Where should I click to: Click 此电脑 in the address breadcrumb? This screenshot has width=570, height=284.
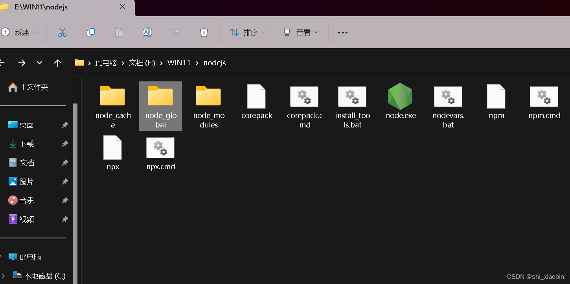tap(106, 63)
